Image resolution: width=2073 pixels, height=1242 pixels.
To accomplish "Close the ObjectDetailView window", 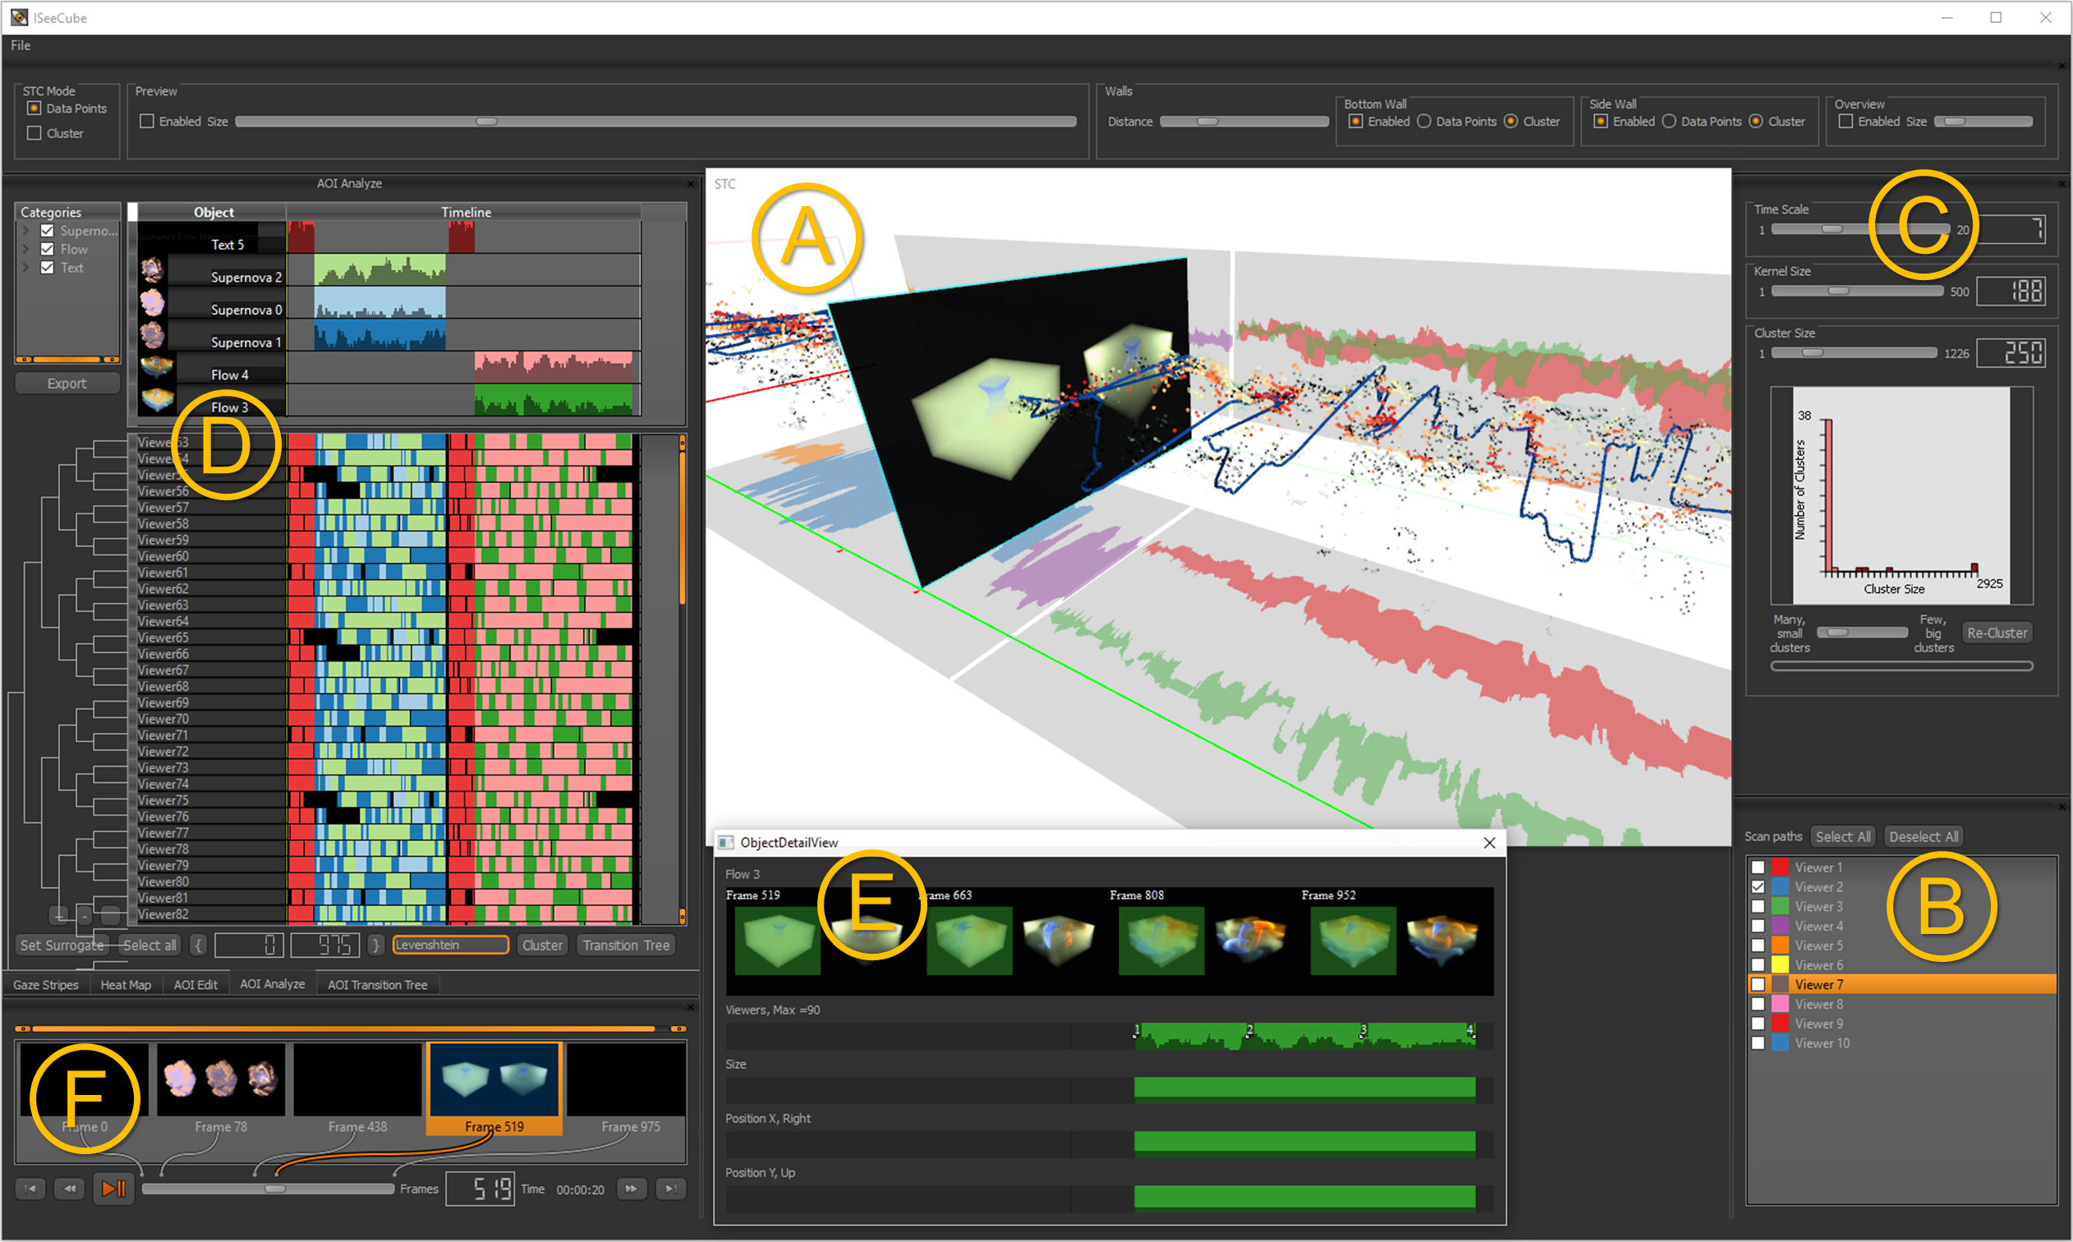I will tap(1489, 843).
